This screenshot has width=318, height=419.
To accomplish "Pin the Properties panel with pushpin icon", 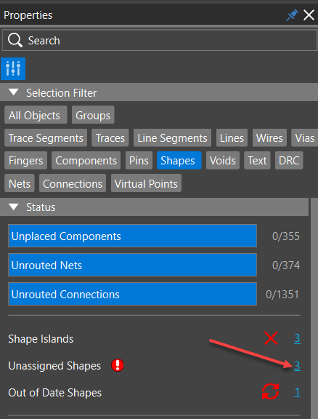I will [x=292, y=15].
